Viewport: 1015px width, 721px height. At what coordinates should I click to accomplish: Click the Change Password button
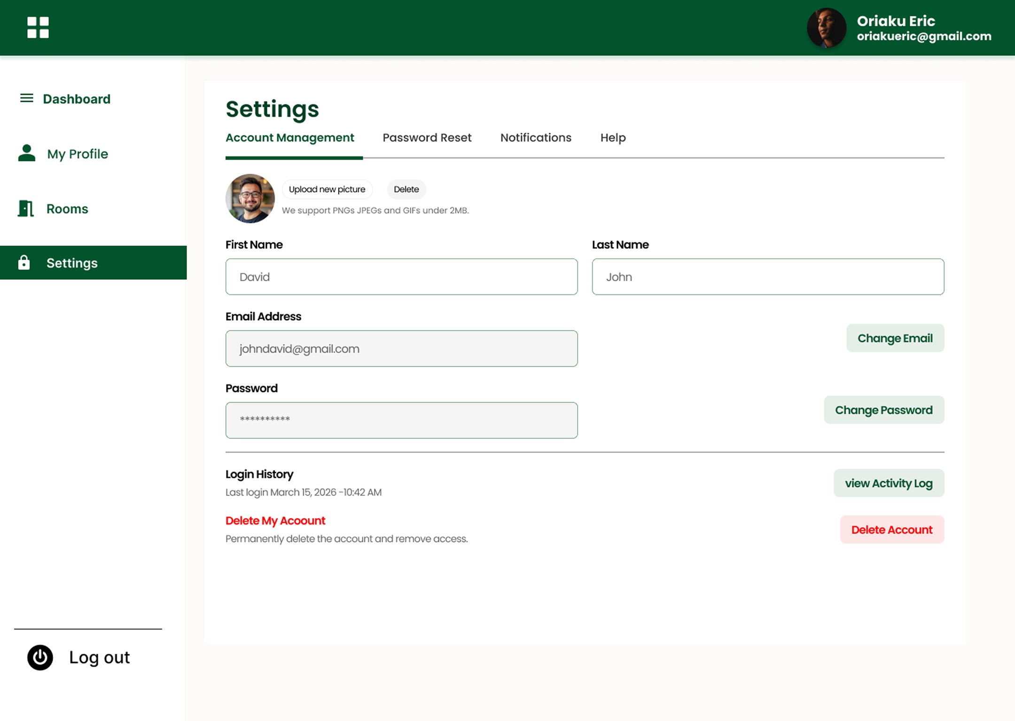click(883, 410)
